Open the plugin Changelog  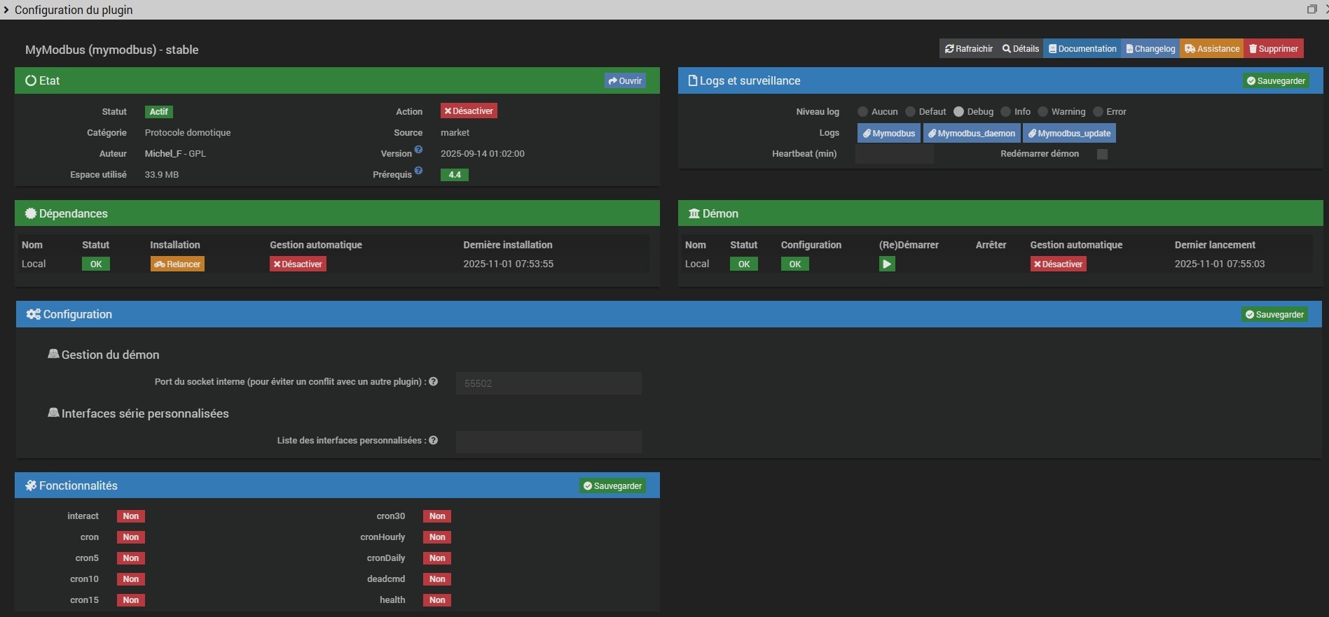(1150, 48)
